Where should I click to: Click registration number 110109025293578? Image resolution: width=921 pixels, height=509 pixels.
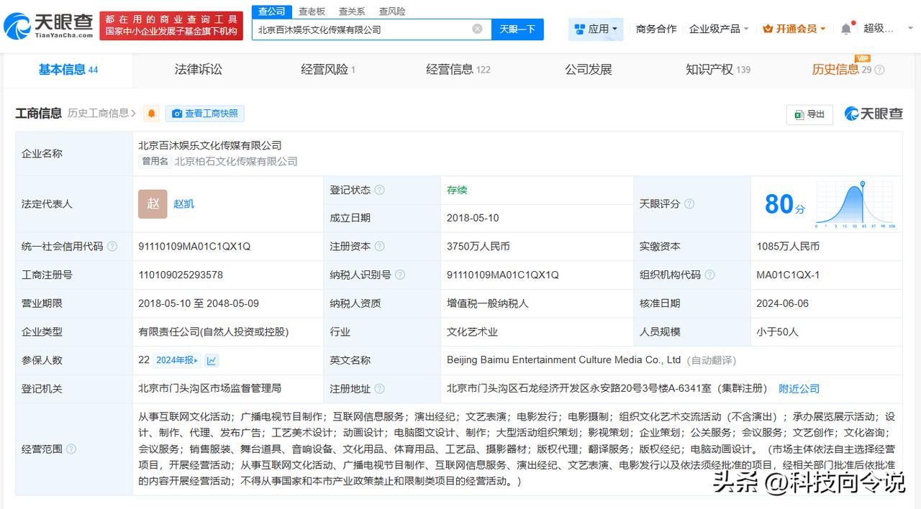[x=181, y=275]
